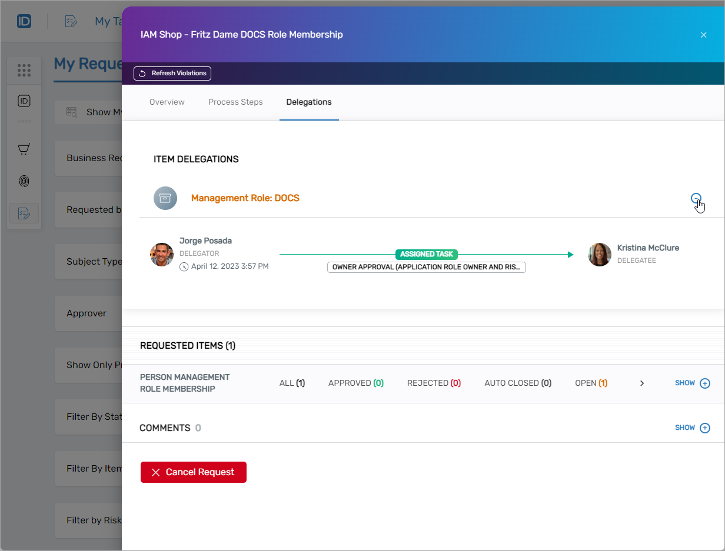Screen dimensions: 725x551
Task: Switch to the Overview tab
Action: pyautogui.click(x=167, y=102)
